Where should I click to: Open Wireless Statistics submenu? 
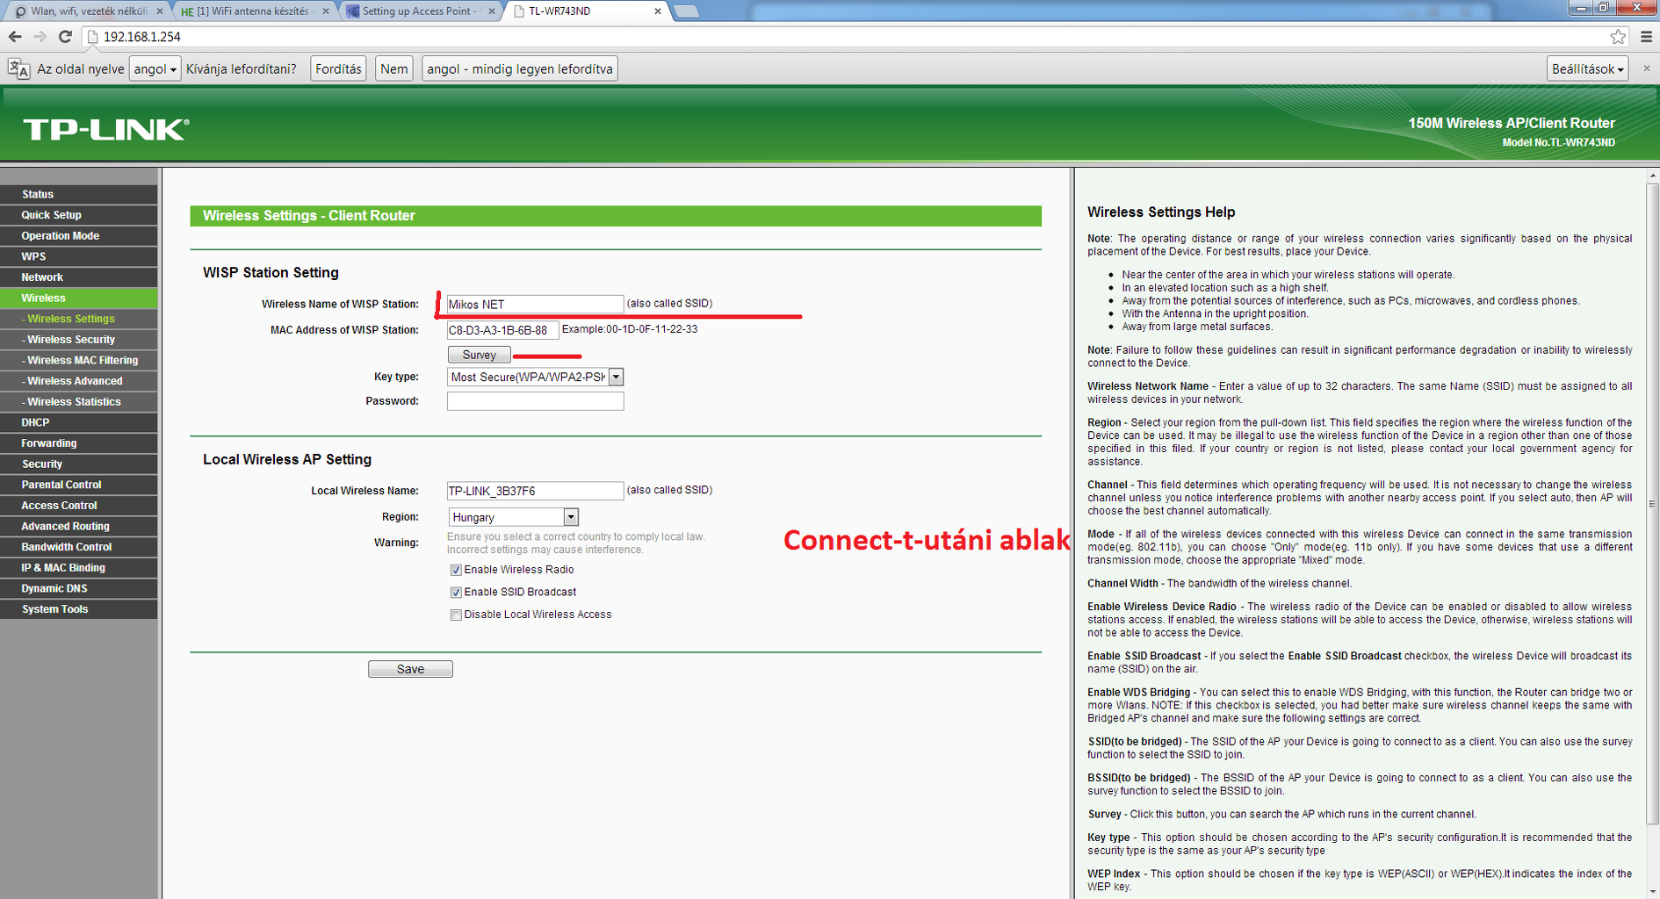(x=79, y=402)
